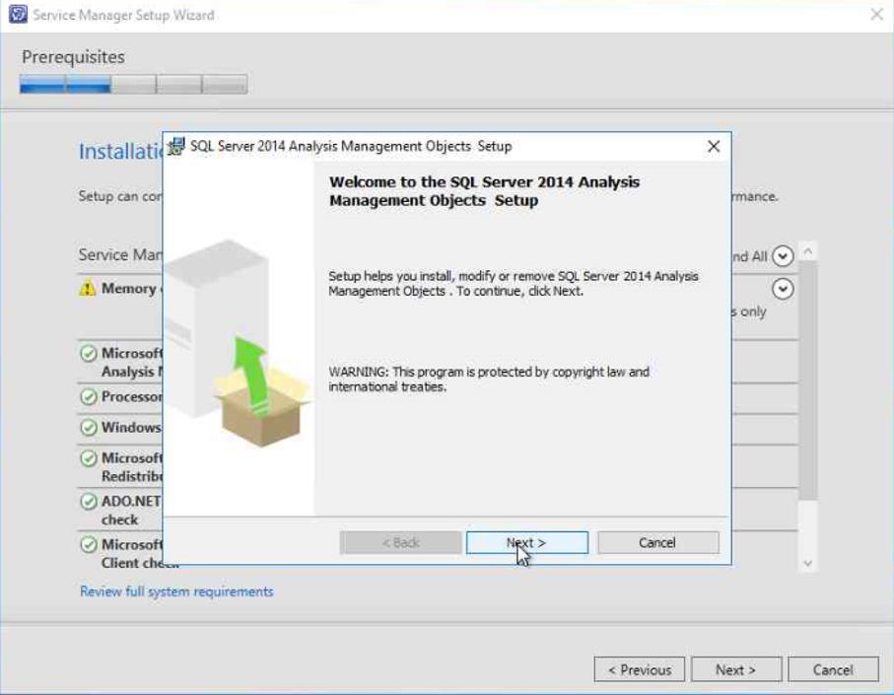Screen dimensions: 894x695
Task: Close the SQL Server 2014 setup dialog
Action: tap(714, 147)
